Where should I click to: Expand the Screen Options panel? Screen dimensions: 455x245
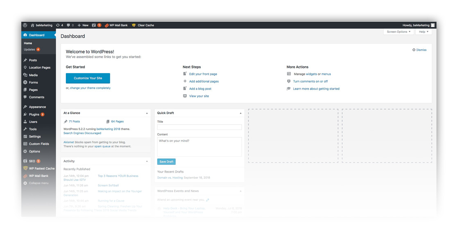tap(398, 31)
